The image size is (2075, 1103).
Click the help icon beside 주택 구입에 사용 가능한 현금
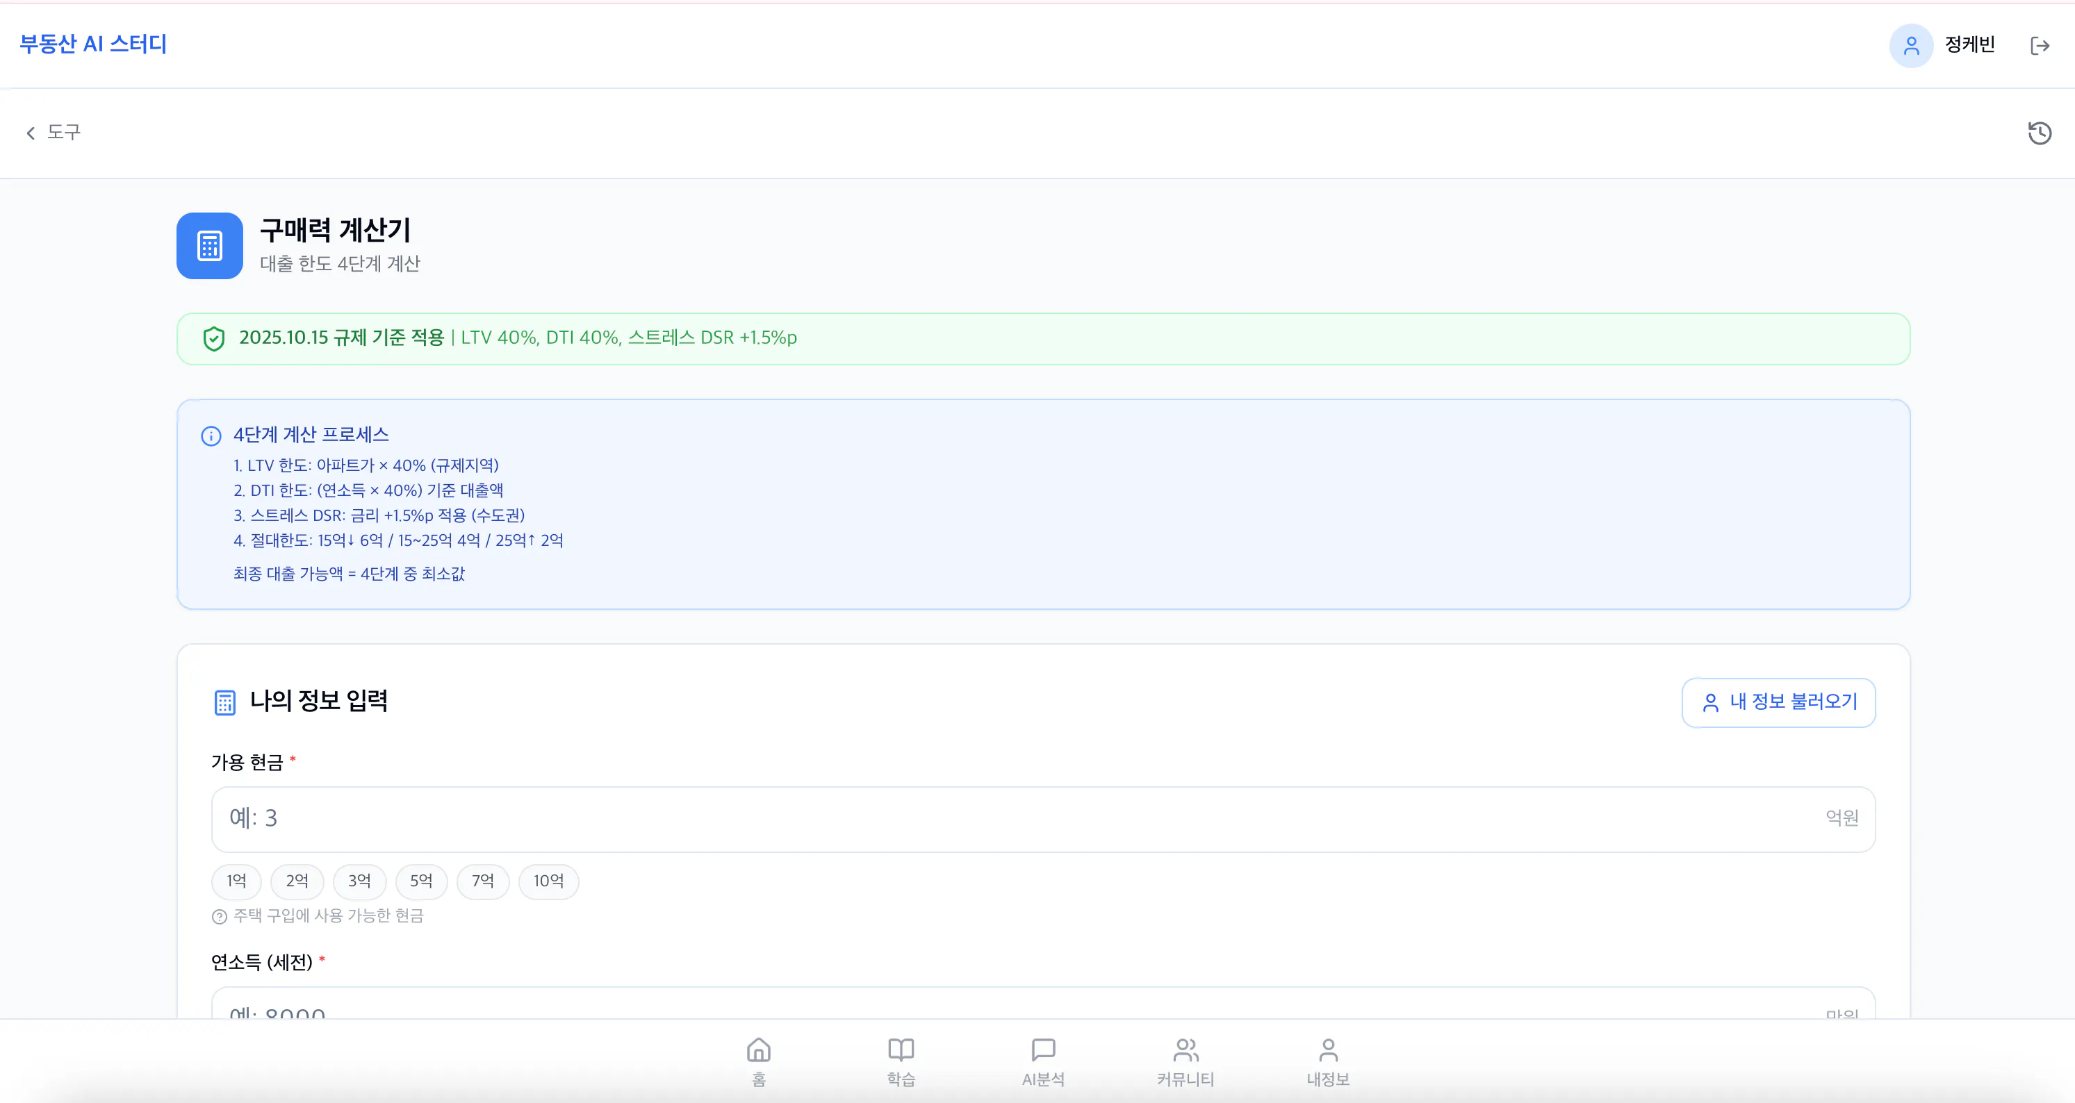pos(219,916)
